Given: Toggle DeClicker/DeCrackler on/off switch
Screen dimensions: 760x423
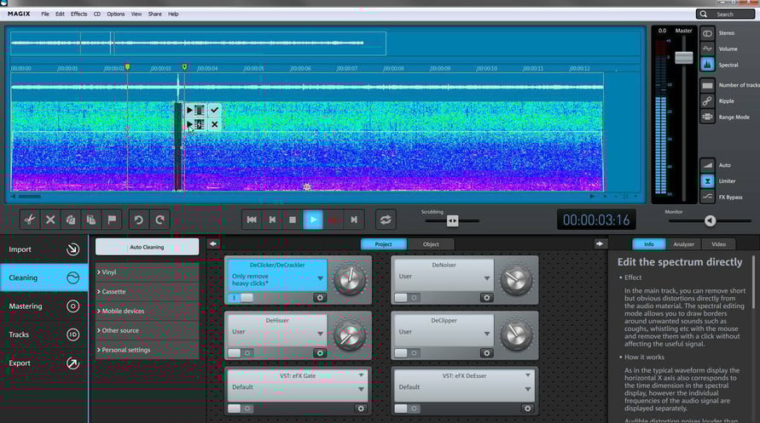Looking at the screenshot, I should 241,298.
